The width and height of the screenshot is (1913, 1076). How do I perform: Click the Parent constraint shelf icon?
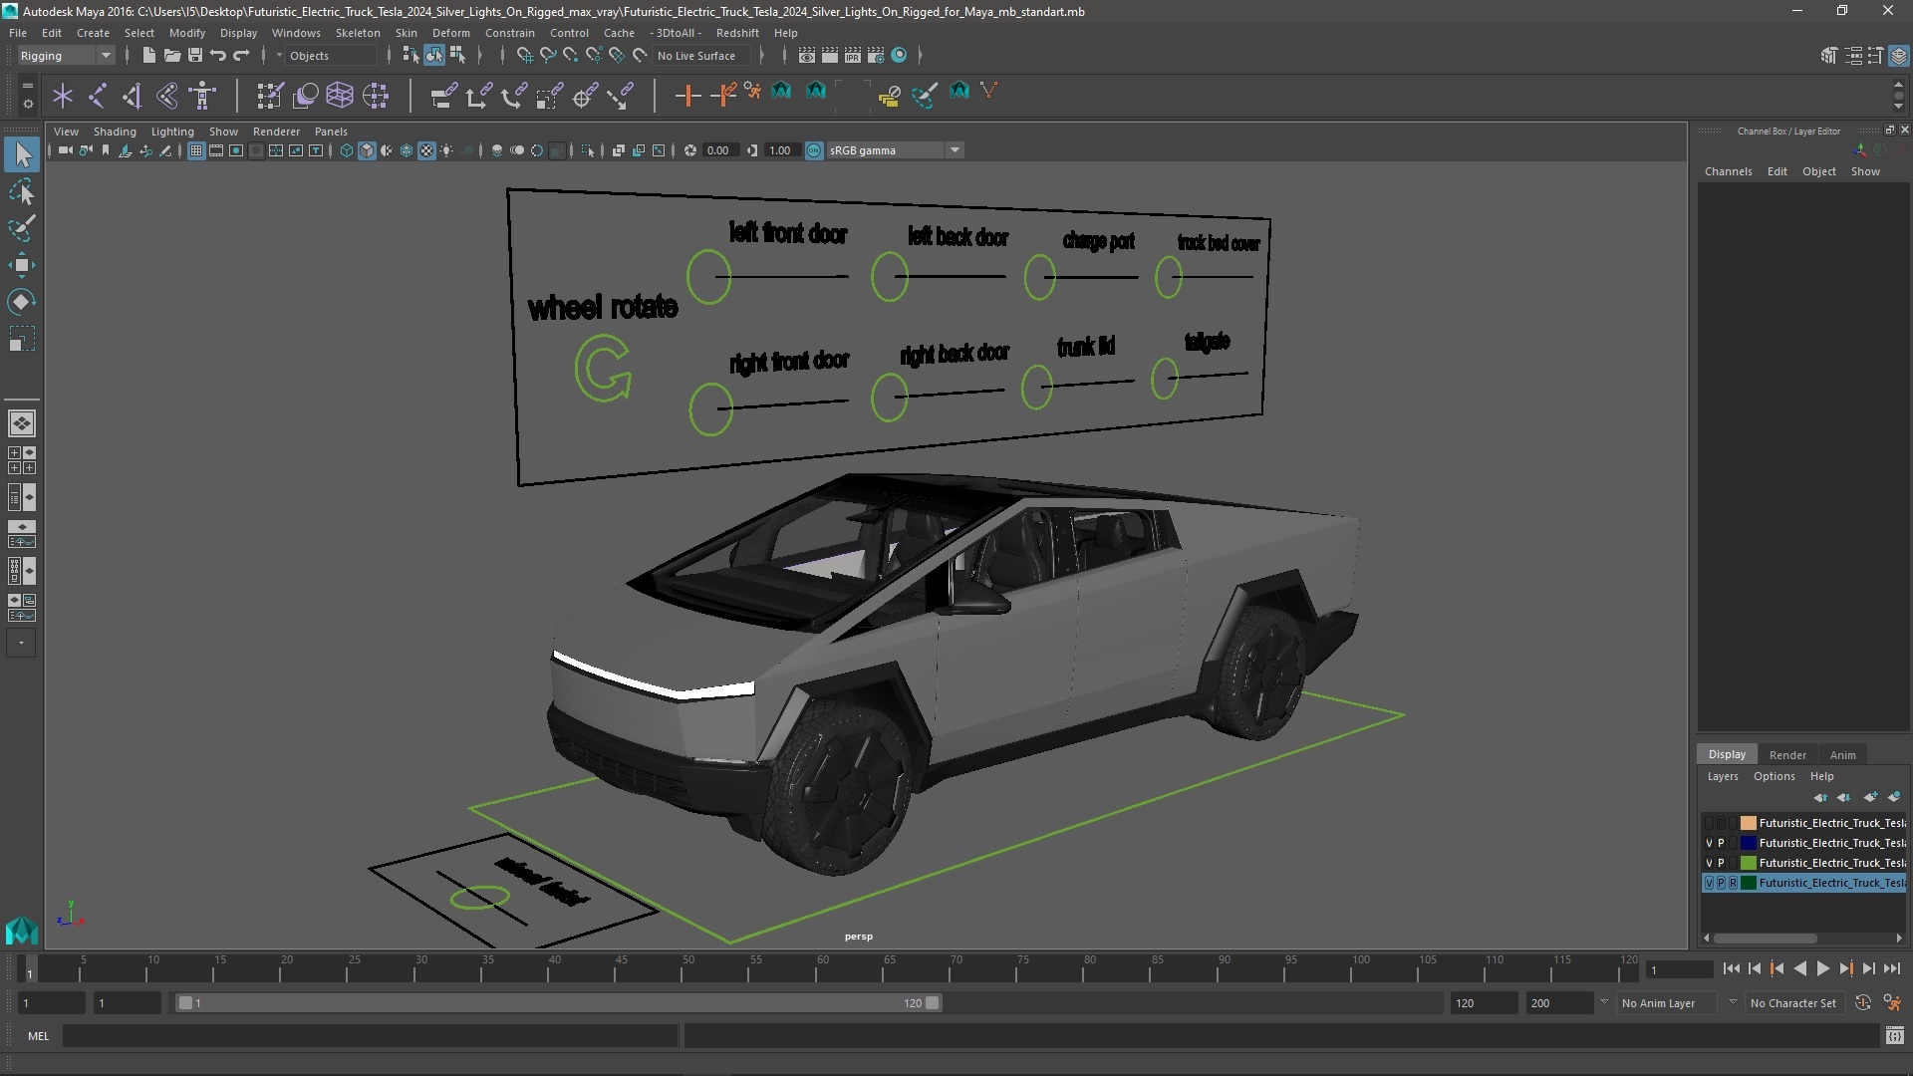coord(444,96)
